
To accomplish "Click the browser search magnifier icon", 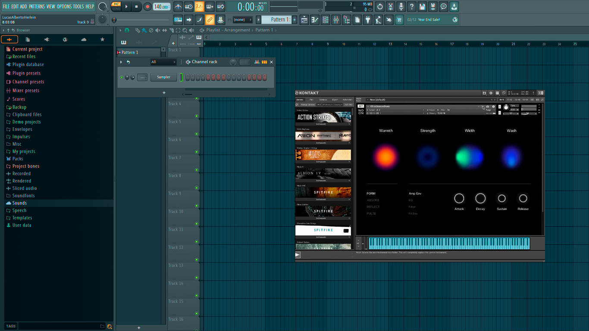I will tap(110, 327).
